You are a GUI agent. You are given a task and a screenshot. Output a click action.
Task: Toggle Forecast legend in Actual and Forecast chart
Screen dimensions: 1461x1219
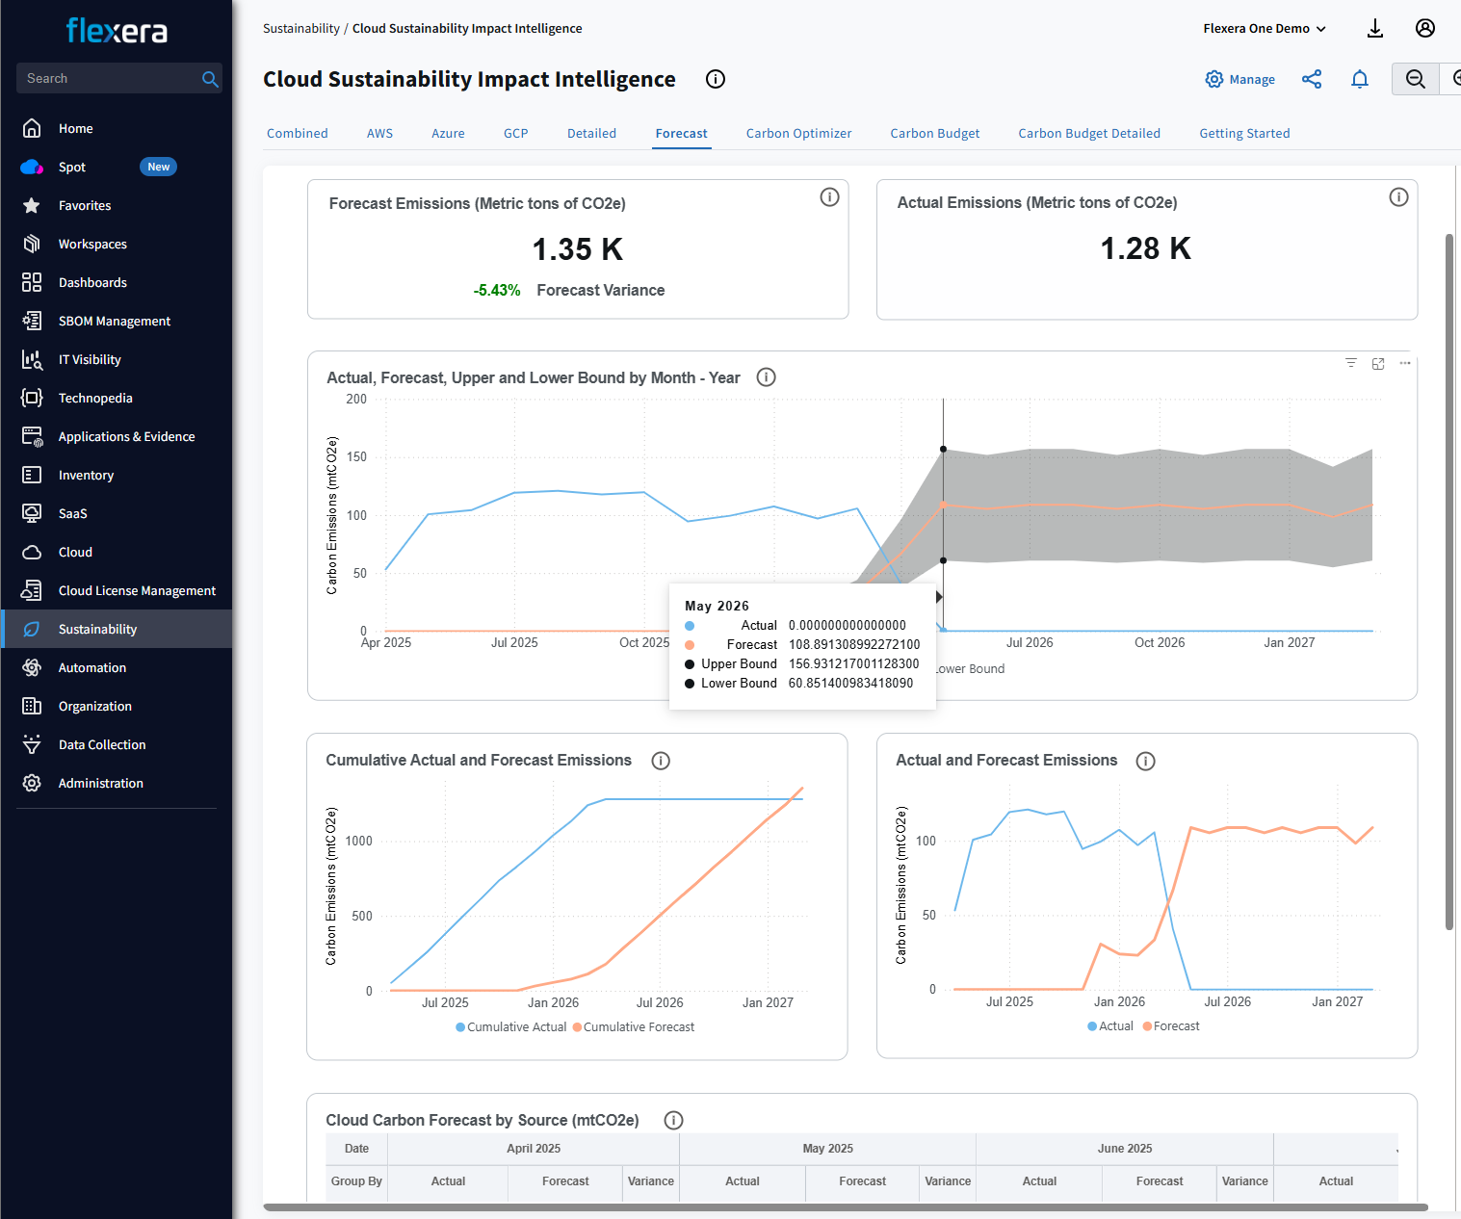coord(1171,1026)
